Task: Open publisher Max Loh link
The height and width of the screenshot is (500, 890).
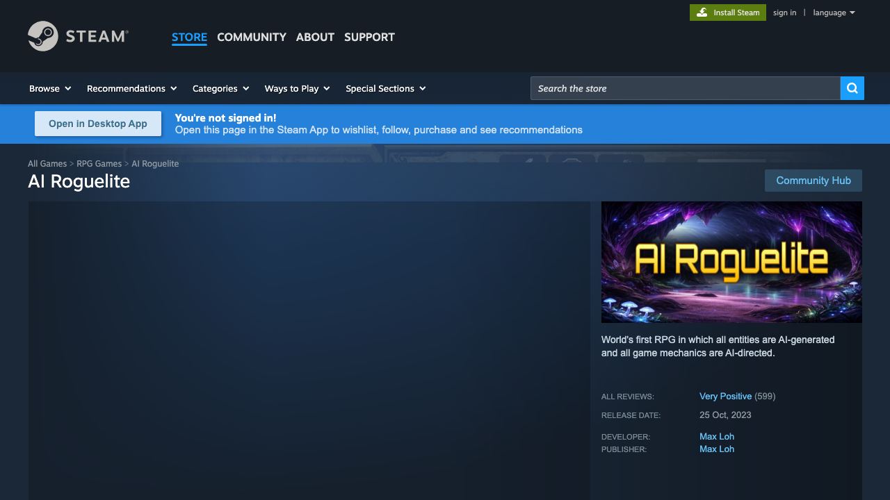Action: (717, 449)
